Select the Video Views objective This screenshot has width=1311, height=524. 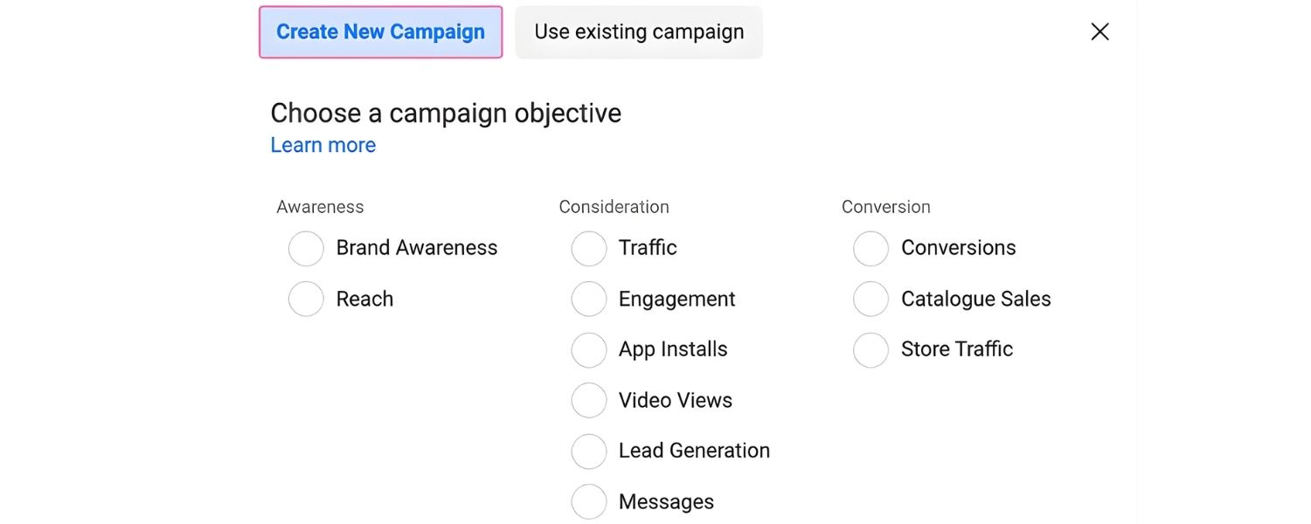point(588,400)
